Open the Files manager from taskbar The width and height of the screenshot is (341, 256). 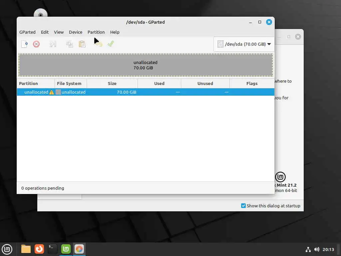[26, 249]
